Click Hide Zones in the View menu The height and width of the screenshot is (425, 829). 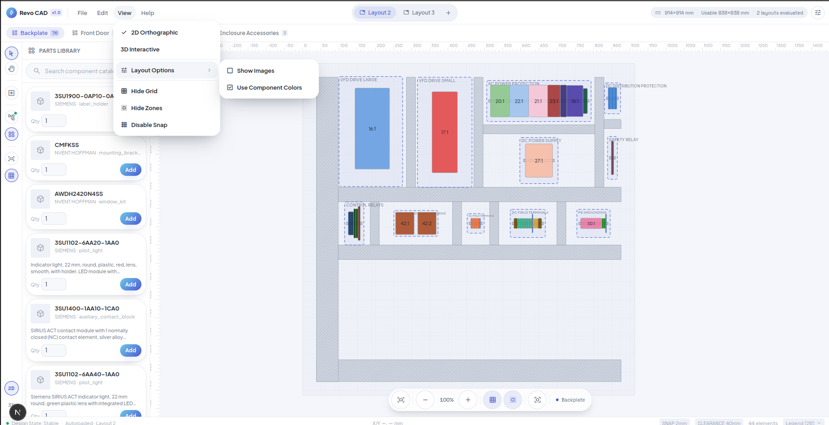(166, 108)
